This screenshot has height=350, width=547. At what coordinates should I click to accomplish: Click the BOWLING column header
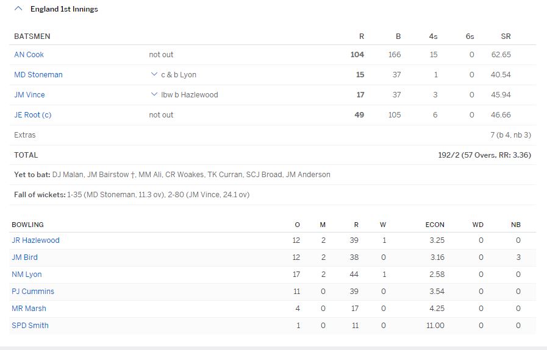[27, 225]
